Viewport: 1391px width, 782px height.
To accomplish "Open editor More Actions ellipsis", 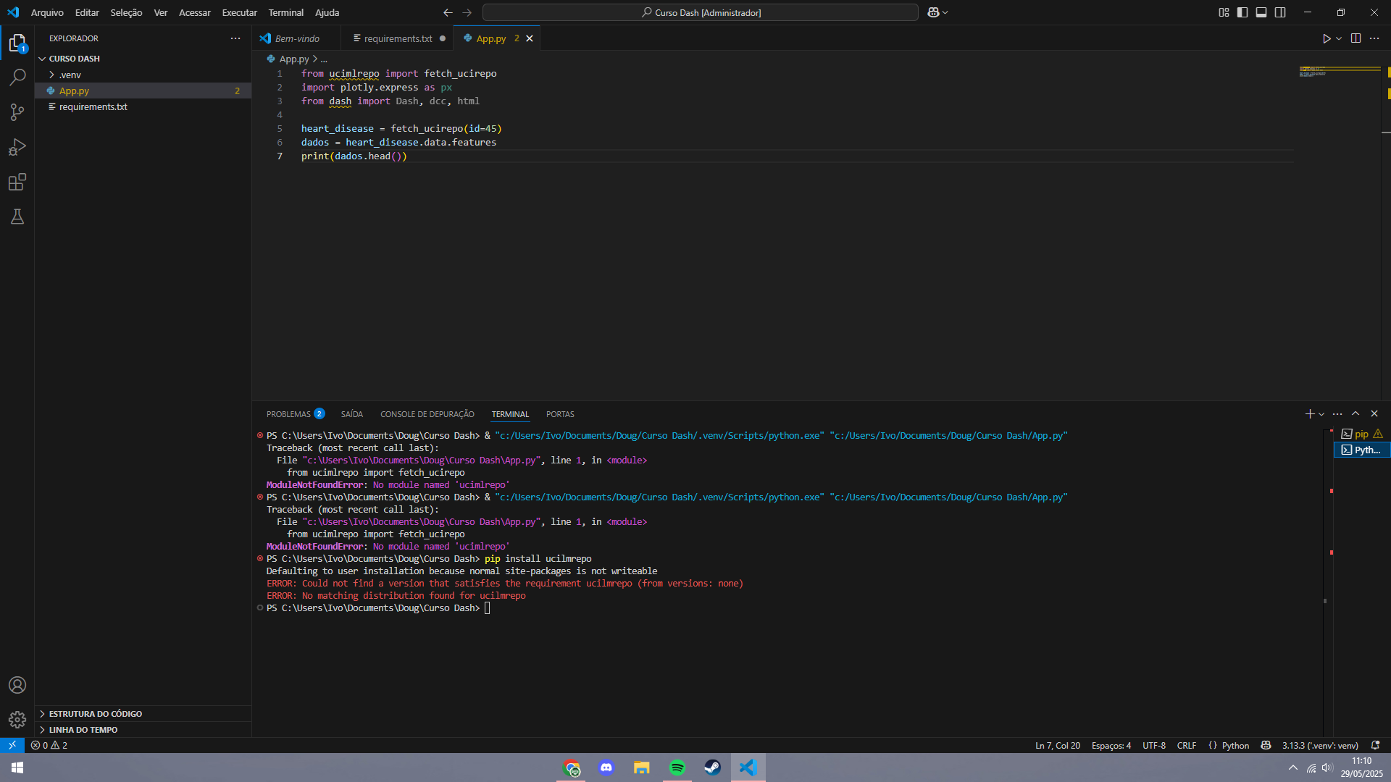I will click(x=1374, y=38).
